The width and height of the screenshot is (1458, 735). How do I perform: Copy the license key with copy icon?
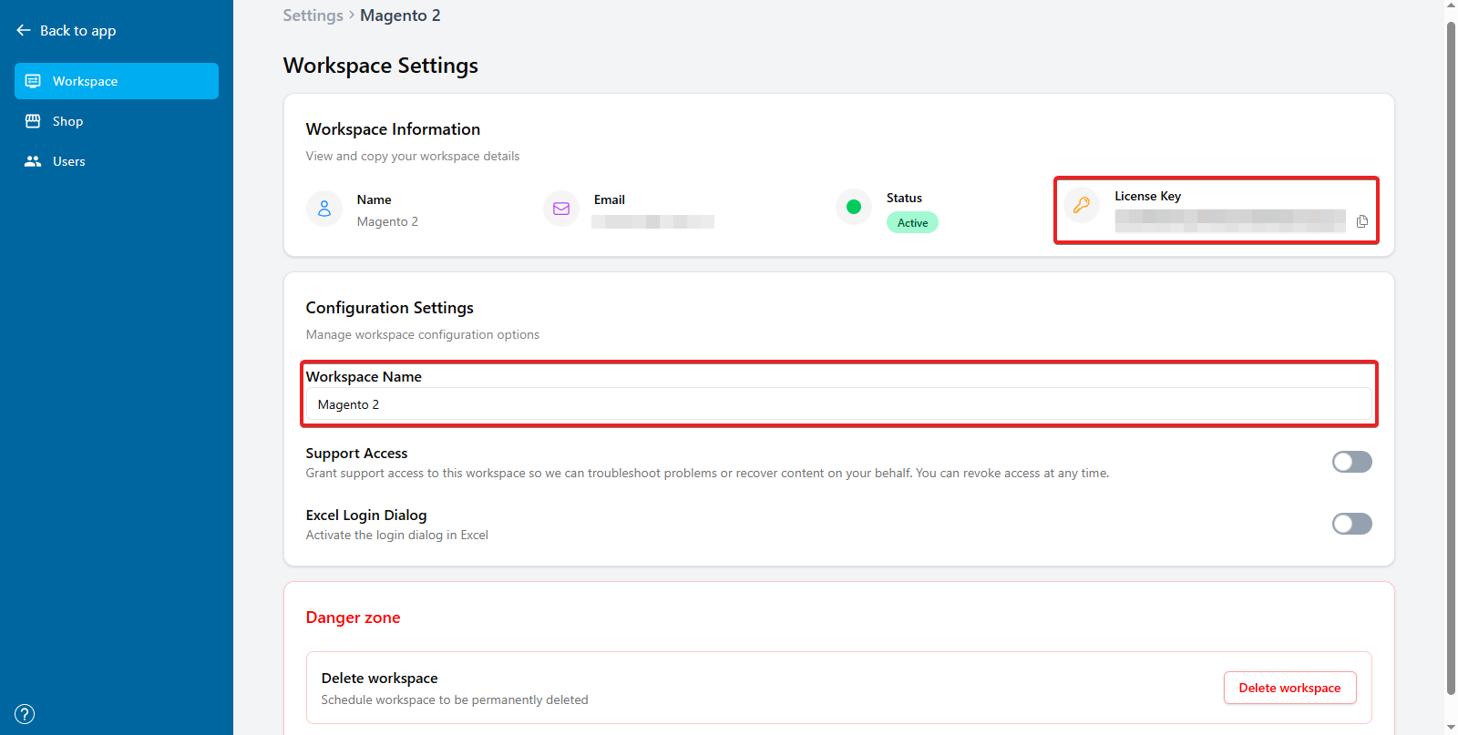[x=1361, y=221]
